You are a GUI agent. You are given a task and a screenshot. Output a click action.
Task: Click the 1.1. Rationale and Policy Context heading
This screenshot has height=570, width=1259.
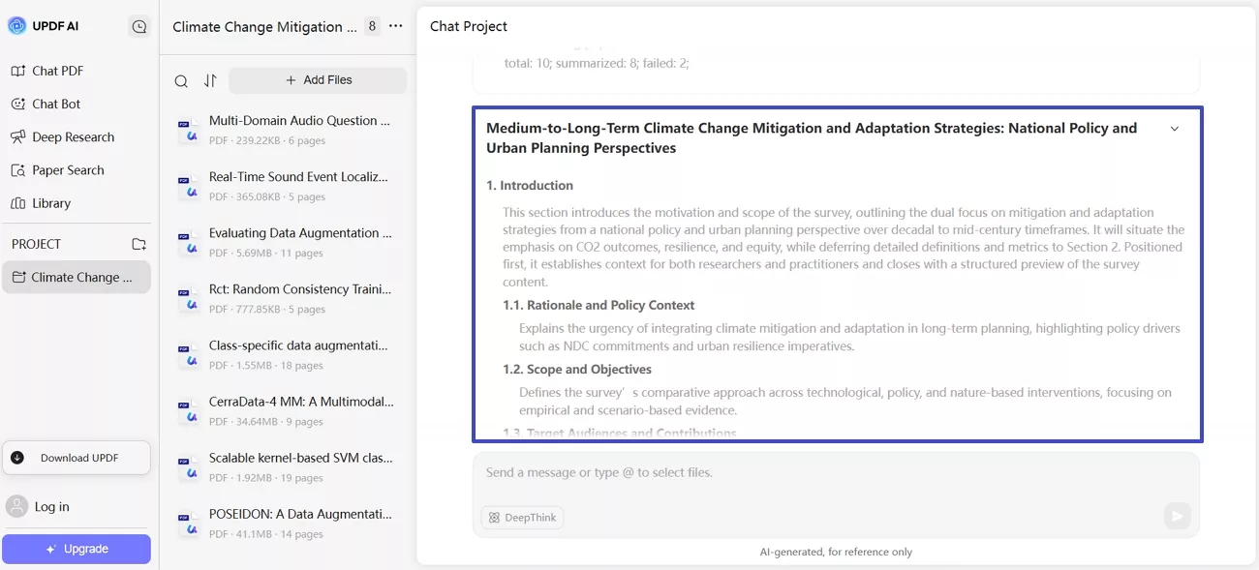tap(599, 305)
